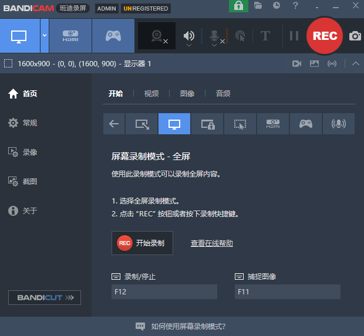364x336 pixels.
Task: Switch to HDMI device recording mode
Action: pyautogui.click(x=70, y=36)
